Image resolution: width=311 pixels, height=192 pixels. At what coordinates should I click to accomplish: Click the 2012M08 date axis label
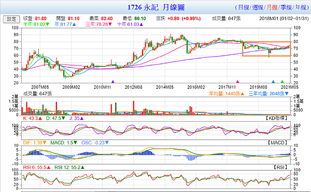tap(134, 87)
